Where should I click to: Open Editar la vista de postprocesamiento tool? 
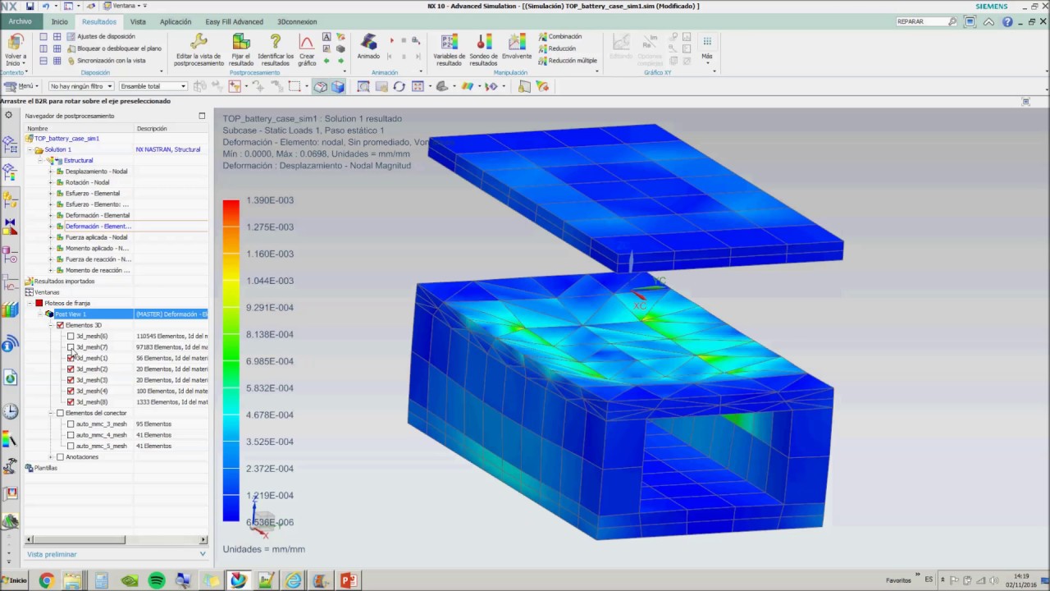click(199, 49)
